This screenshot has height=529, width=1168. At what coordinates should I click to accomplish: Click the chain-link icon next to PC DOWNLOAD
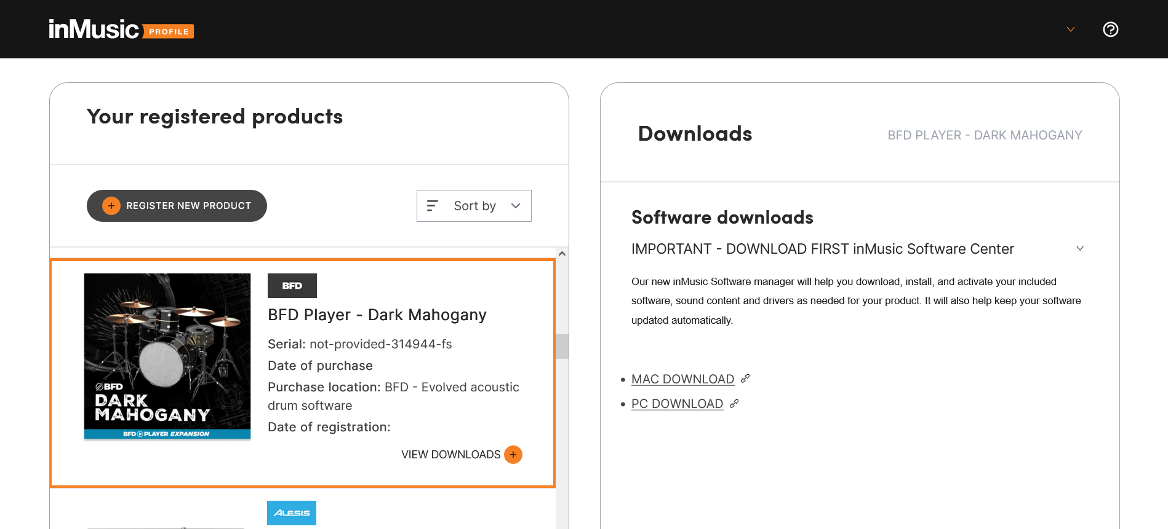734,404
